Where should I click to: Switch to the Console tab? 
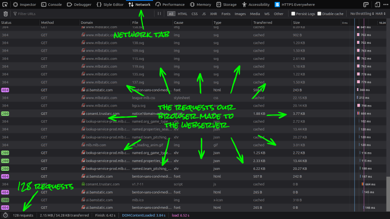tap(52, 4)
